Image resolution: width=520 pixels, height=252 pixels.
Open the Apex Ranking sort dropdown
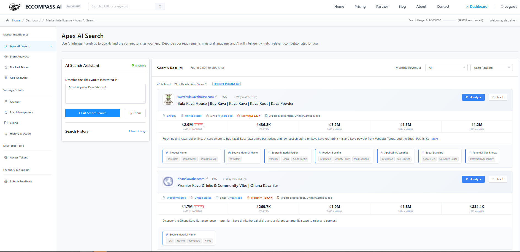tap(491, 68)
